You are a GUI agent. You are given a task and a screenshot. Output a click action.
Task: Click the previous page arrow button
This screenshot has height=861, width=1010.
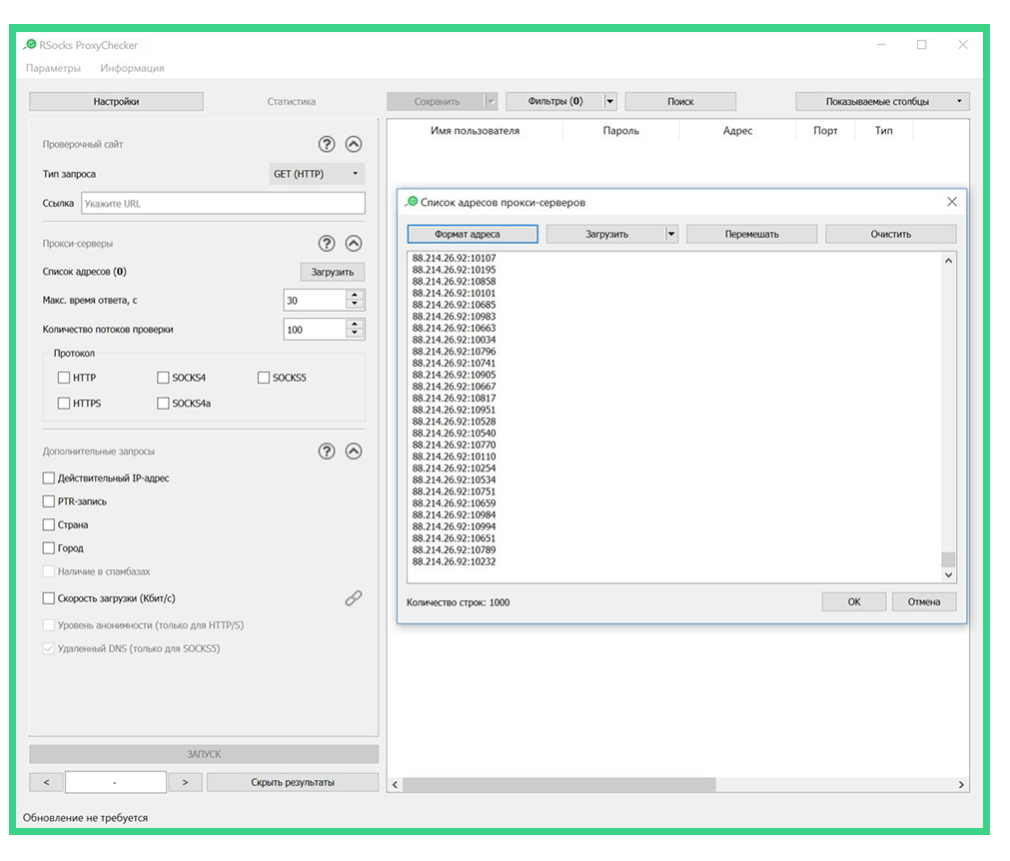click(46, 782)
